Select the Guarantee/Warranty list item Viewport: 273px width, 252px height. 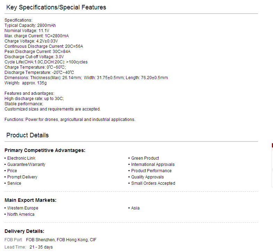[26, 165]
